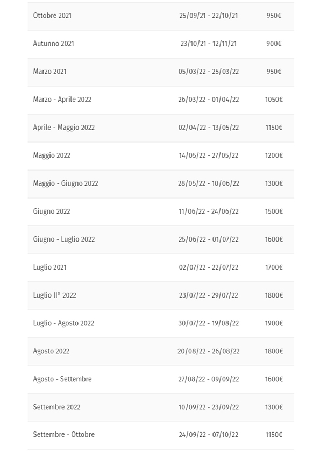
Task: Select the Giugno - Luglio 2022 label
Action: click(64, 239)
